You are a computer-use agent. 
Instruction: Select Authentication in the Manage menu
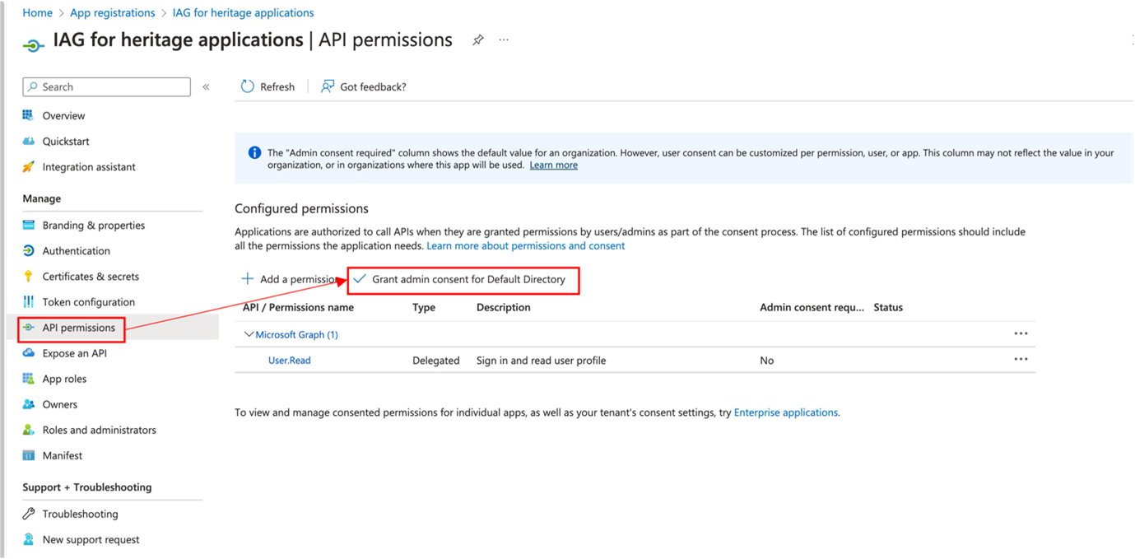pyautogui.click(x=76, y=250)
